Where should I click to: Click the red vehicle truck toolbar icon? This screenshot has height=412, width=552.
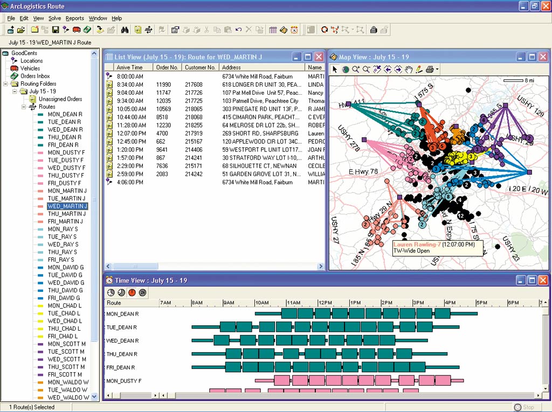pos(77,30)
